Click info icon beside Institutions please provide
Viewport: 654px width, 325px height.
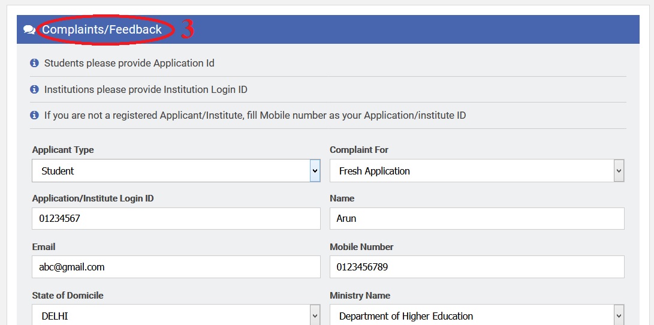coord(35,89)
